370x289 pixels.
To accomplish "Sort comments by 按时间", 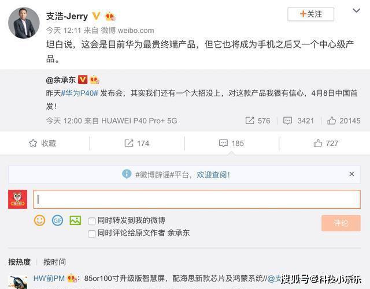I will point(54,262).
